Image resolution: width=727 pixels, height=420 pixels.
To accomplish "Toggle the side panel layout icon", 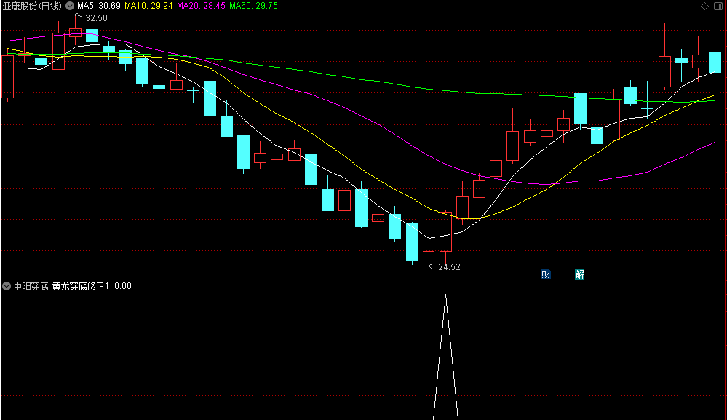I will click(718, 6).
